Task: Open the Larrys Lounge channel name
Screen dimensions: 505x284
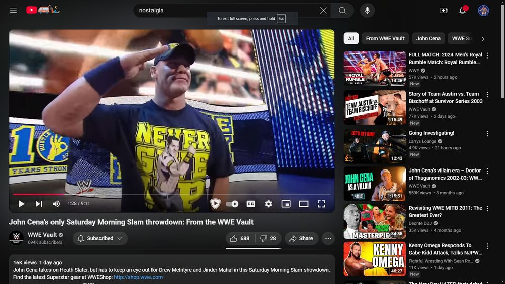Action: 422,141
